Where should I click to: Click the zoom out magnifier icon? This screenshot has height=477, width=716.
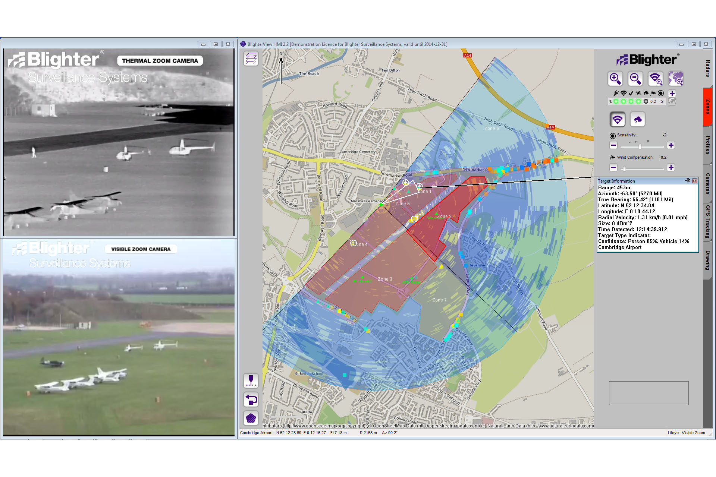pos(635,79)
